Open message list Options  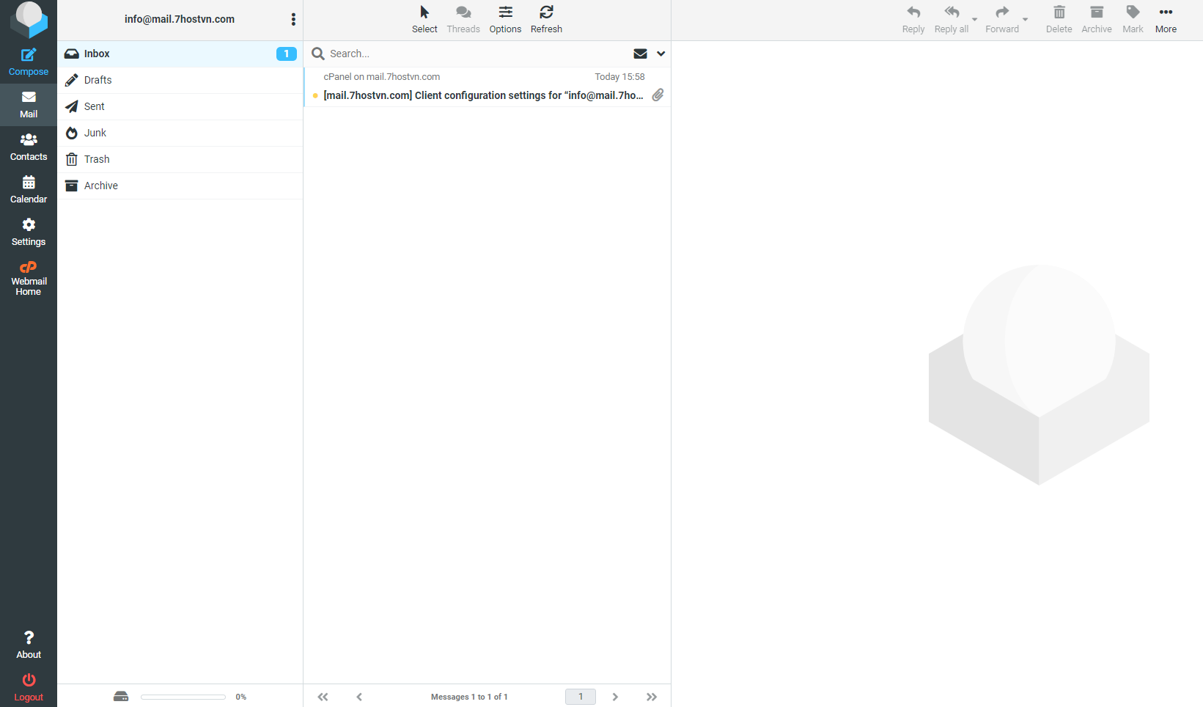pyautogui.click(x=505, y=20)
